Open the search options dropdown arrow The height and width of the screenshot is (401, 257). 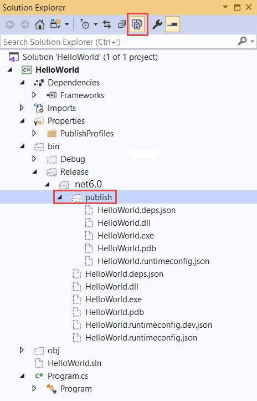[x=253, y=42]
